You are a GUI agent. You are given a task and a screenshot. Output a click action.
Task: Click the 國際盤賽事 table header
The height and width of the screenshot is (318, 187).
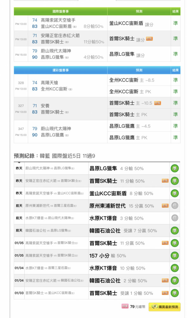(61, 11)
